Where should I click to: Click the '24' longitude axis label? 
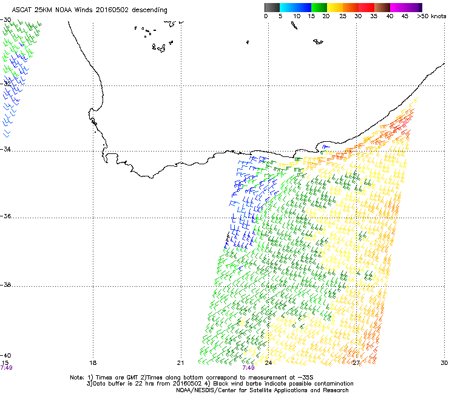(x=268, y=363)
